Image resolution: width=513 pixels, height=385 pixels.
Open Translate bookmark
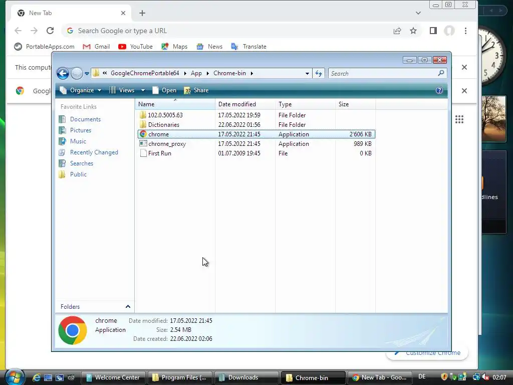(x=248, y=47)
